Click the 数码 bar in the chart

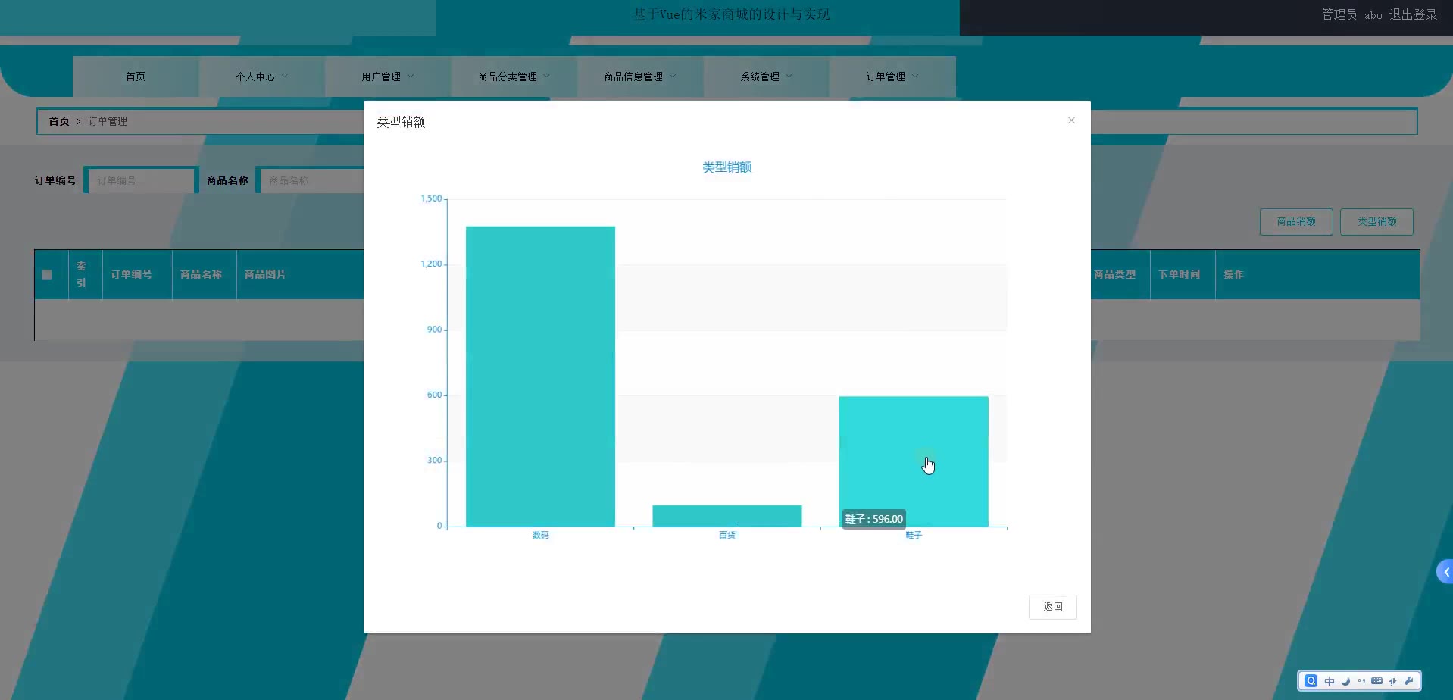coord(540,377)
